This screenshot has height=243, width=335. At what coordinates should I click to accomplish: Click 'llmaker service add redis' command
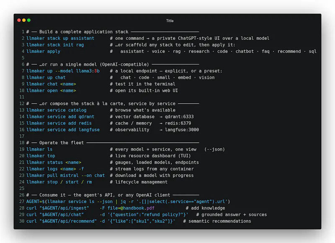[x=59, y=123]
